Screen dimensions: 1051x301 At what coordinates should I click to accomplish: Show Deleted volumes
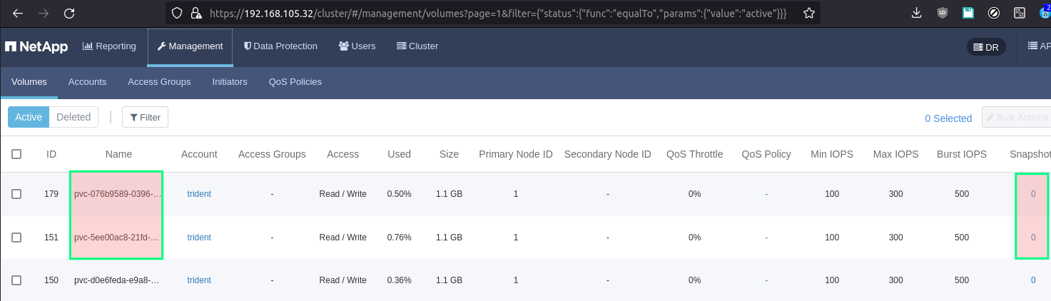pyautogui.click(x=73, y=117)
